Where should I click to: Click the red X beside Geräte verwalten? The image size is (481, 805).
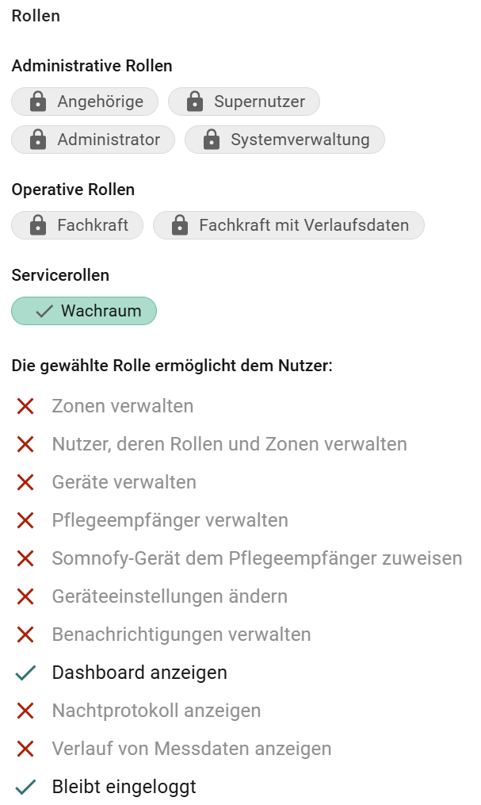[25, 482]
